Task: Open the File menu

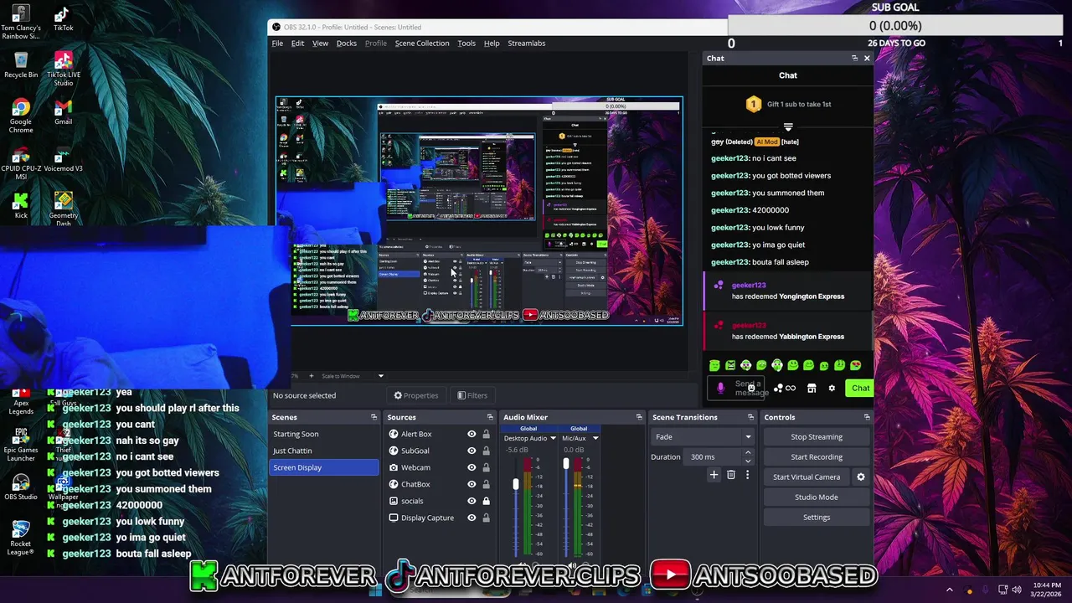Action: 277,43
